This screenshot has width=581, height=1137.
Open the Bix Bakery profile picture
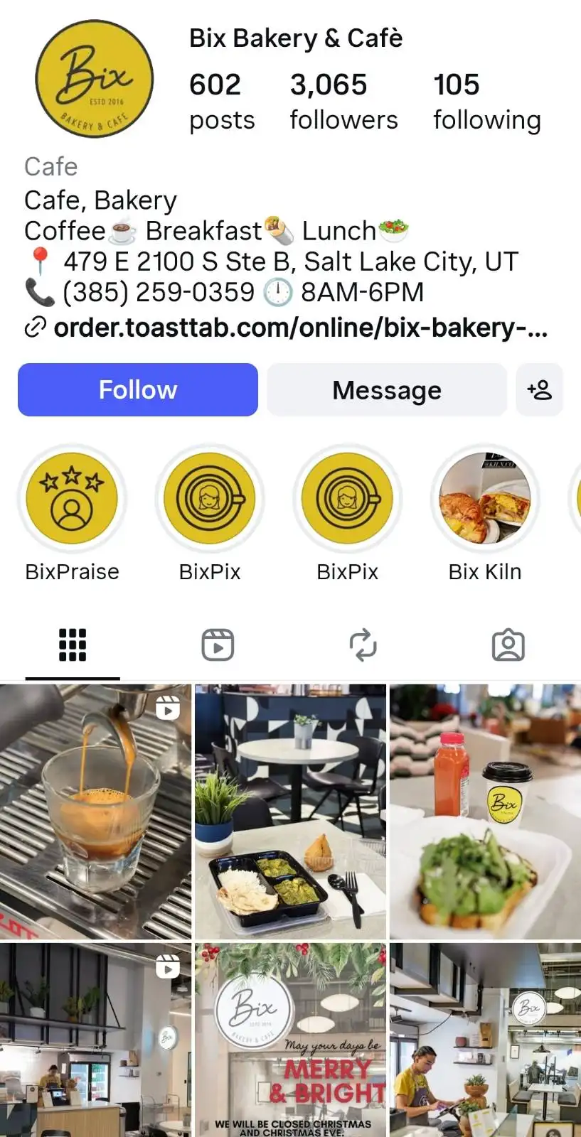tap(94, 79)
